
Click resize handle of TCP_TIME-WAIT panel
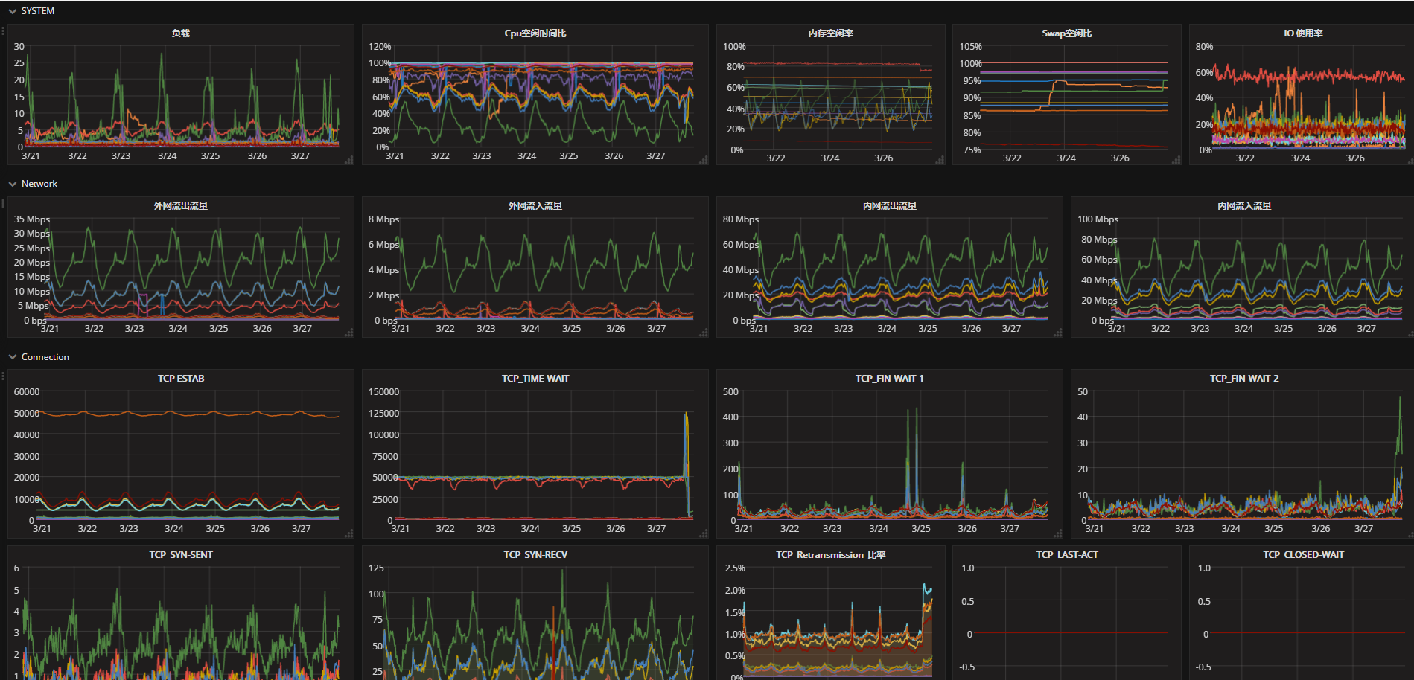coord(704,533)
